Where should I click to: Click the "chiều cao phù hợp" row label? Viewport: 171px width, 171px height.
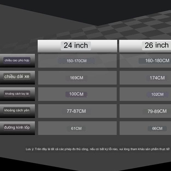click(17, 60)
